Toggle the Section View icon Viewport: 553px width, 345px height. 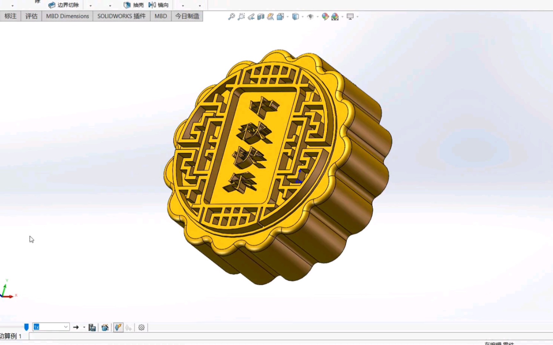point(261,17)
